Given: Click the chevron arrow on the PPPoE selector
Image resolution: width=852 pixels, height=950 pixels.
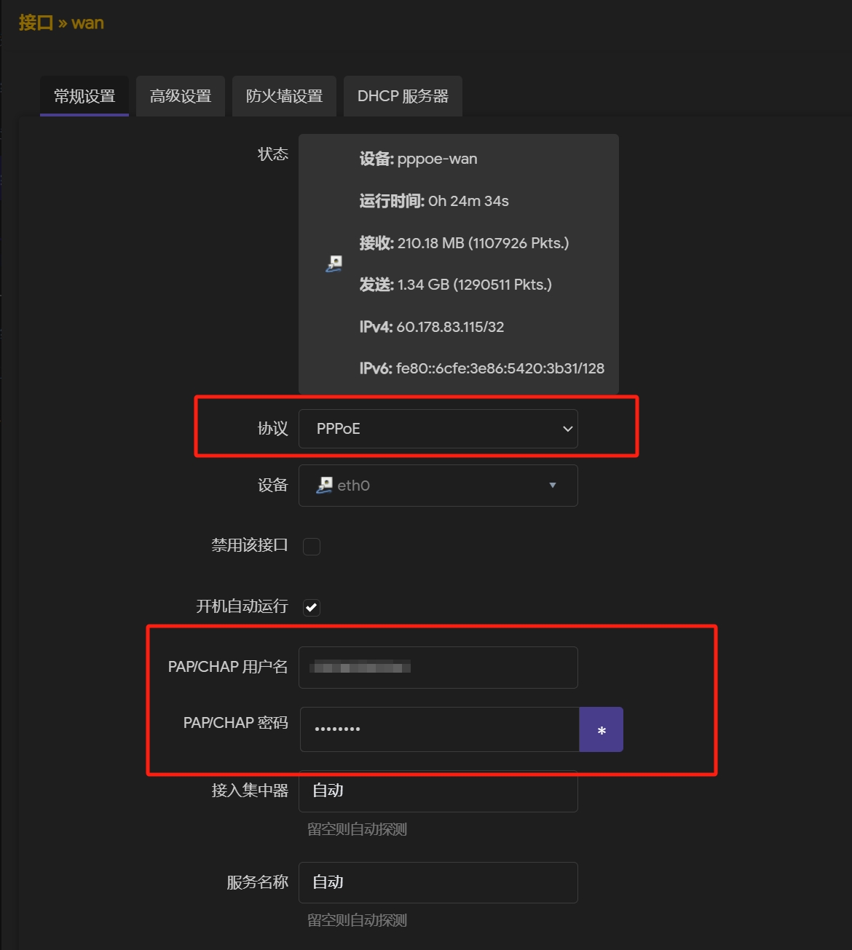Looking at the screenshot, I should [x=567, y=429].
